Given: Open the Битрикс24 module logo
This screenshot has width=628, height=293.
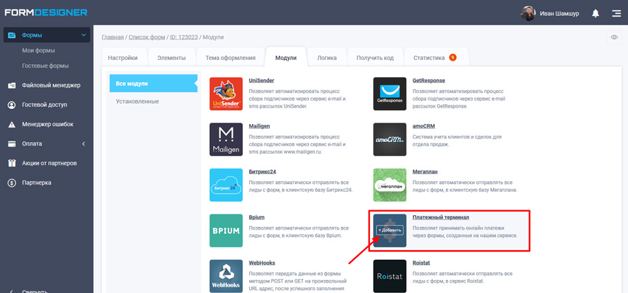Looking at the screenshot, I should click(x=226, y=185).
